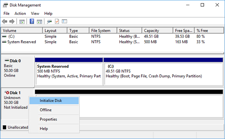Screen dimensions: 225x139
Task: Click the System Reserved volume drive icon
Action: point(4,42)
